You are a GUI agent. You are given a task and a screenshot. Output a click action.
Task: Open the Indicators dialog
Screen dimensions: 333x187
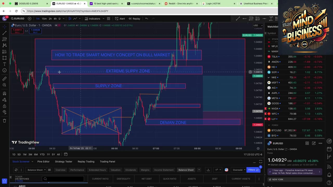coord(92,19)
